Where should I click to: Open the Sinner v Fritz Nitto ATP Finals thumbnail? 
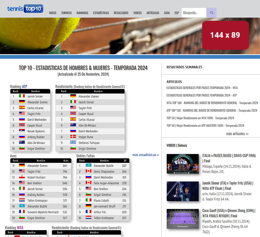pos(183,191)
